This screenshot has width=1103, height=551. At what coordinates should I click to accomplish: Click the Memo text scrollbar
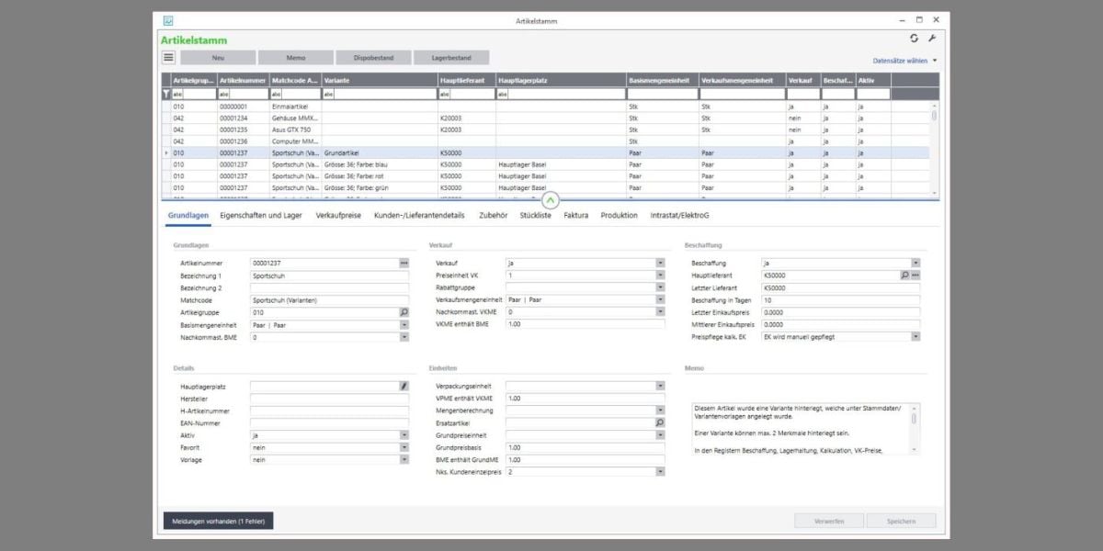click(x=914, y=428)
